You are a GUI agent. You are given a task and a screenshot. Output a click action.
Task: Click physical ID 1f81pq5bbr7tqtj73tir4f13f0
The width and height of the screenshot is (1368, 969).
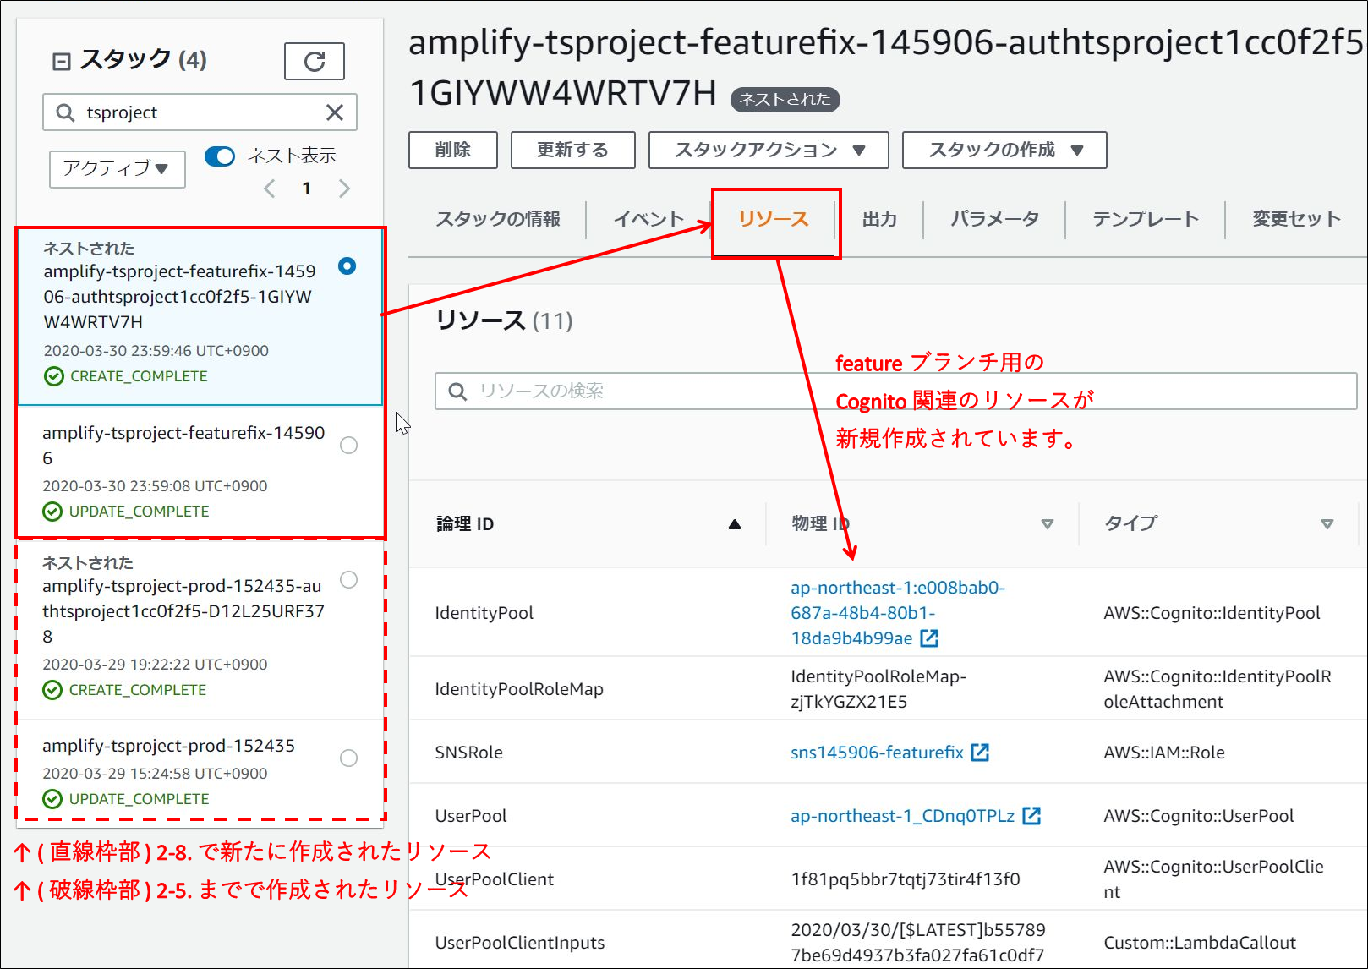tap(906, 879)
